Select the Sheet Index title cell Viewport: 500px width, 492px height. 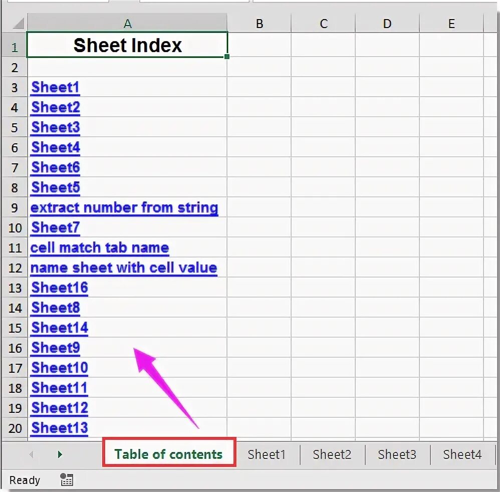tap(127, 45)
